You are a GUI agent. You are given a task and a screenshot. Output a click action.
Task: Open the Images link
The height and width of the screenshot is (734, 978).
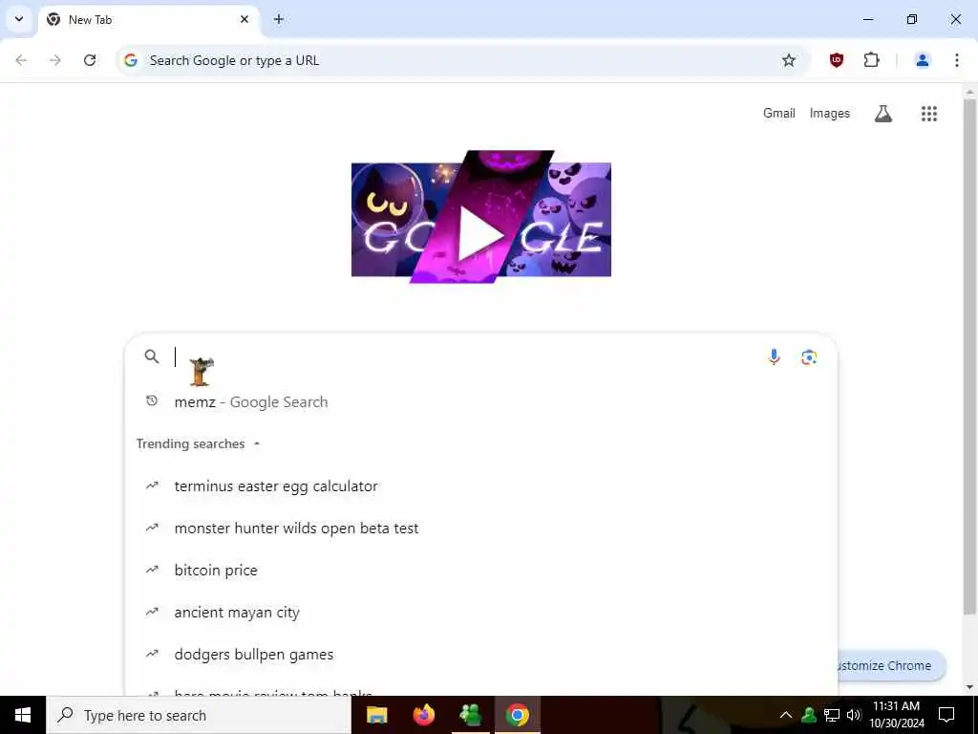(x=830, y=113)
